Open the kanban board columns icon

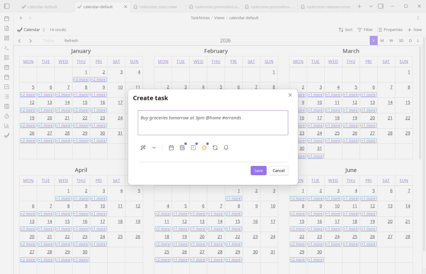click(x=7, y=106)
